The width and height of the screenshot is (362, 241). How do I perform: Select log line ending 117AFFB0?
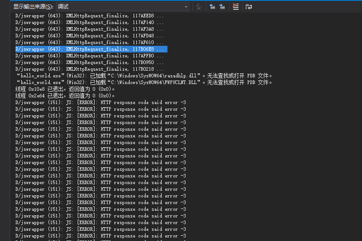(x=89, y=56)
